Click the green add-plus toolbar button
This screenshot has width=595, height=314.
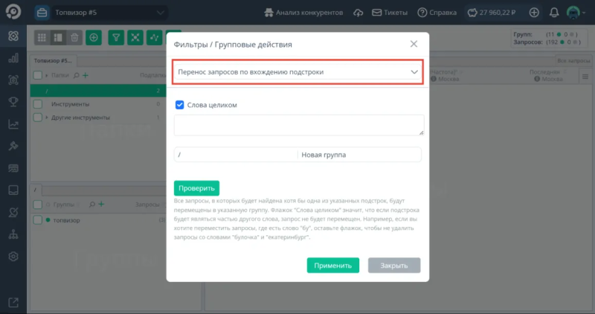[x=94, y=37]
